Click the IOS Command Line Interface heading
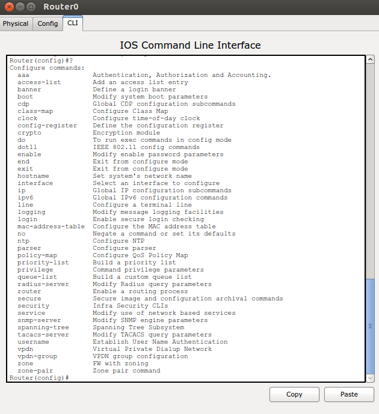This screenshot has height=414, width=379. 190,45
